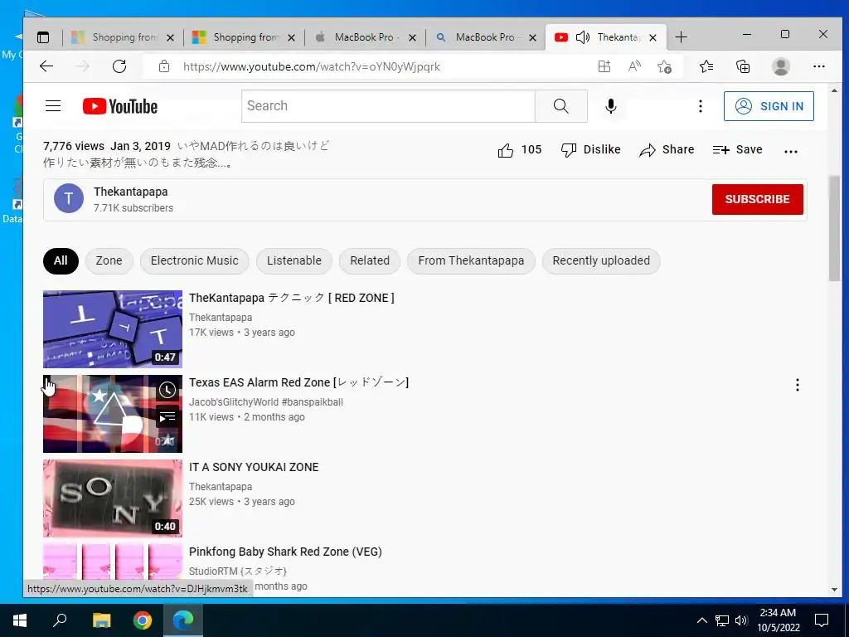This screenshot has width=849, height=637.
Task: Open RED ZONE video thumbnail 0:47
Action: click(113, 329)
